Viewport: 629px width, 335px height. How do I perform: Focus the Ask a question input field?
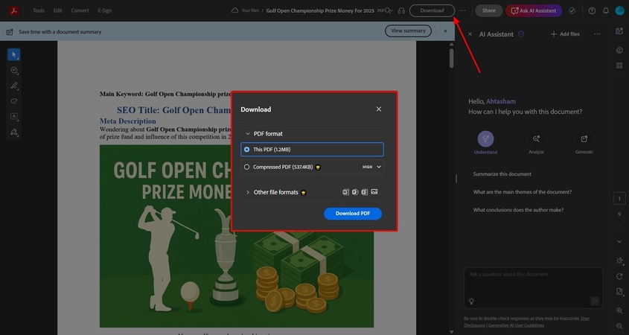[533, 288]
